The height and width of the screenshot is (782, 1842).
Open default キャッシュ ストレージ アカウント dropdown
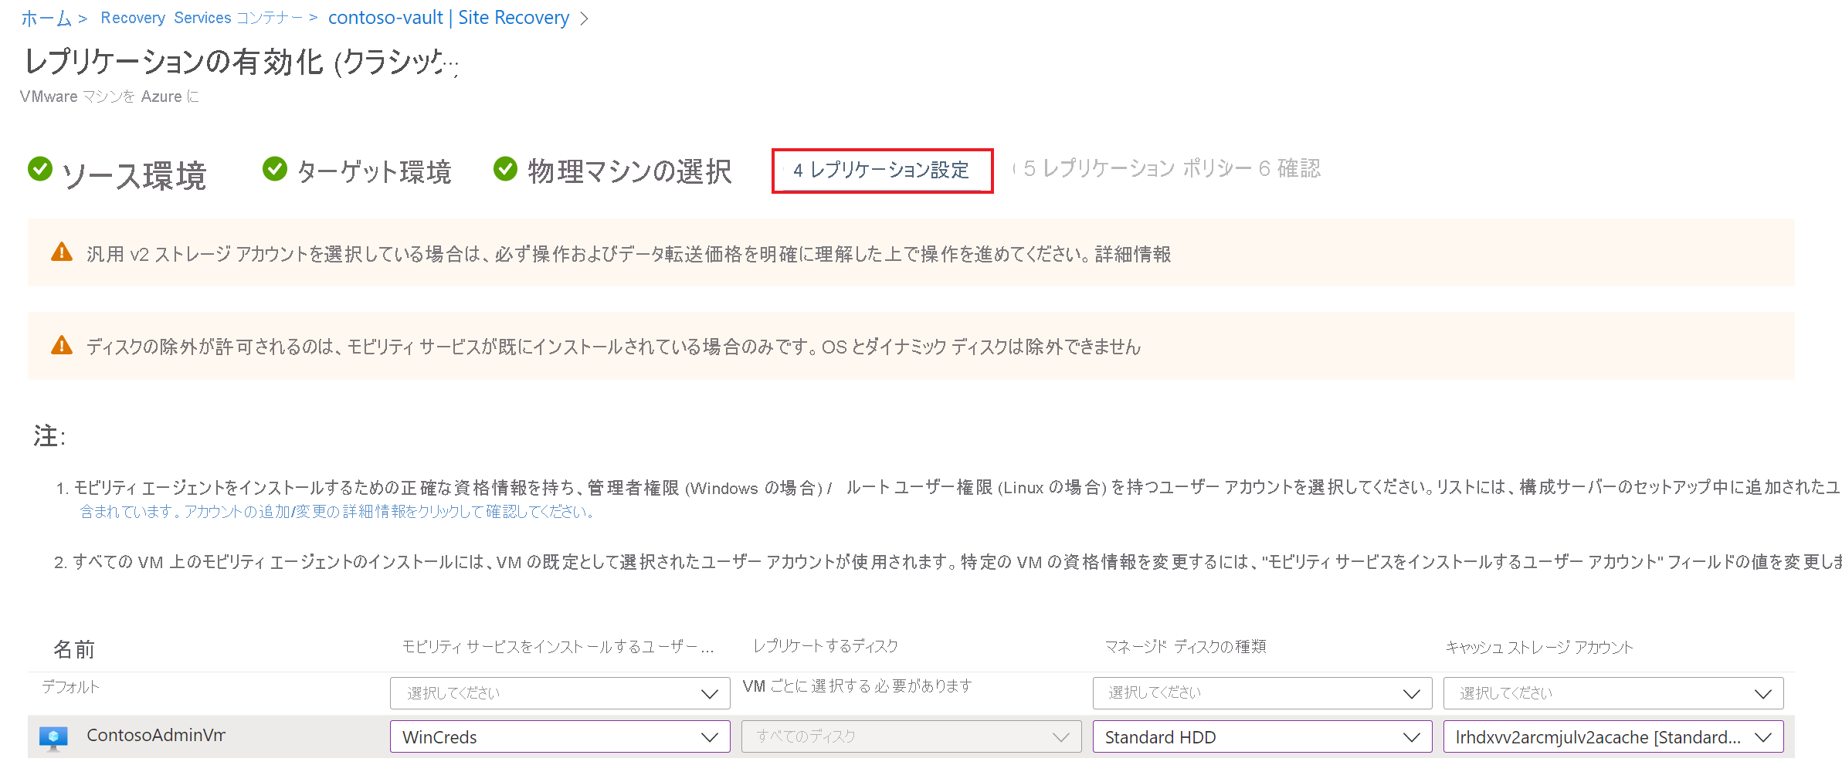[x=1613, y=693]
